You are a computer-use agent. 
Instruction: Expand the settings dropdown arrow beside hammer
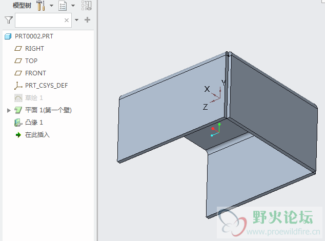51,6
